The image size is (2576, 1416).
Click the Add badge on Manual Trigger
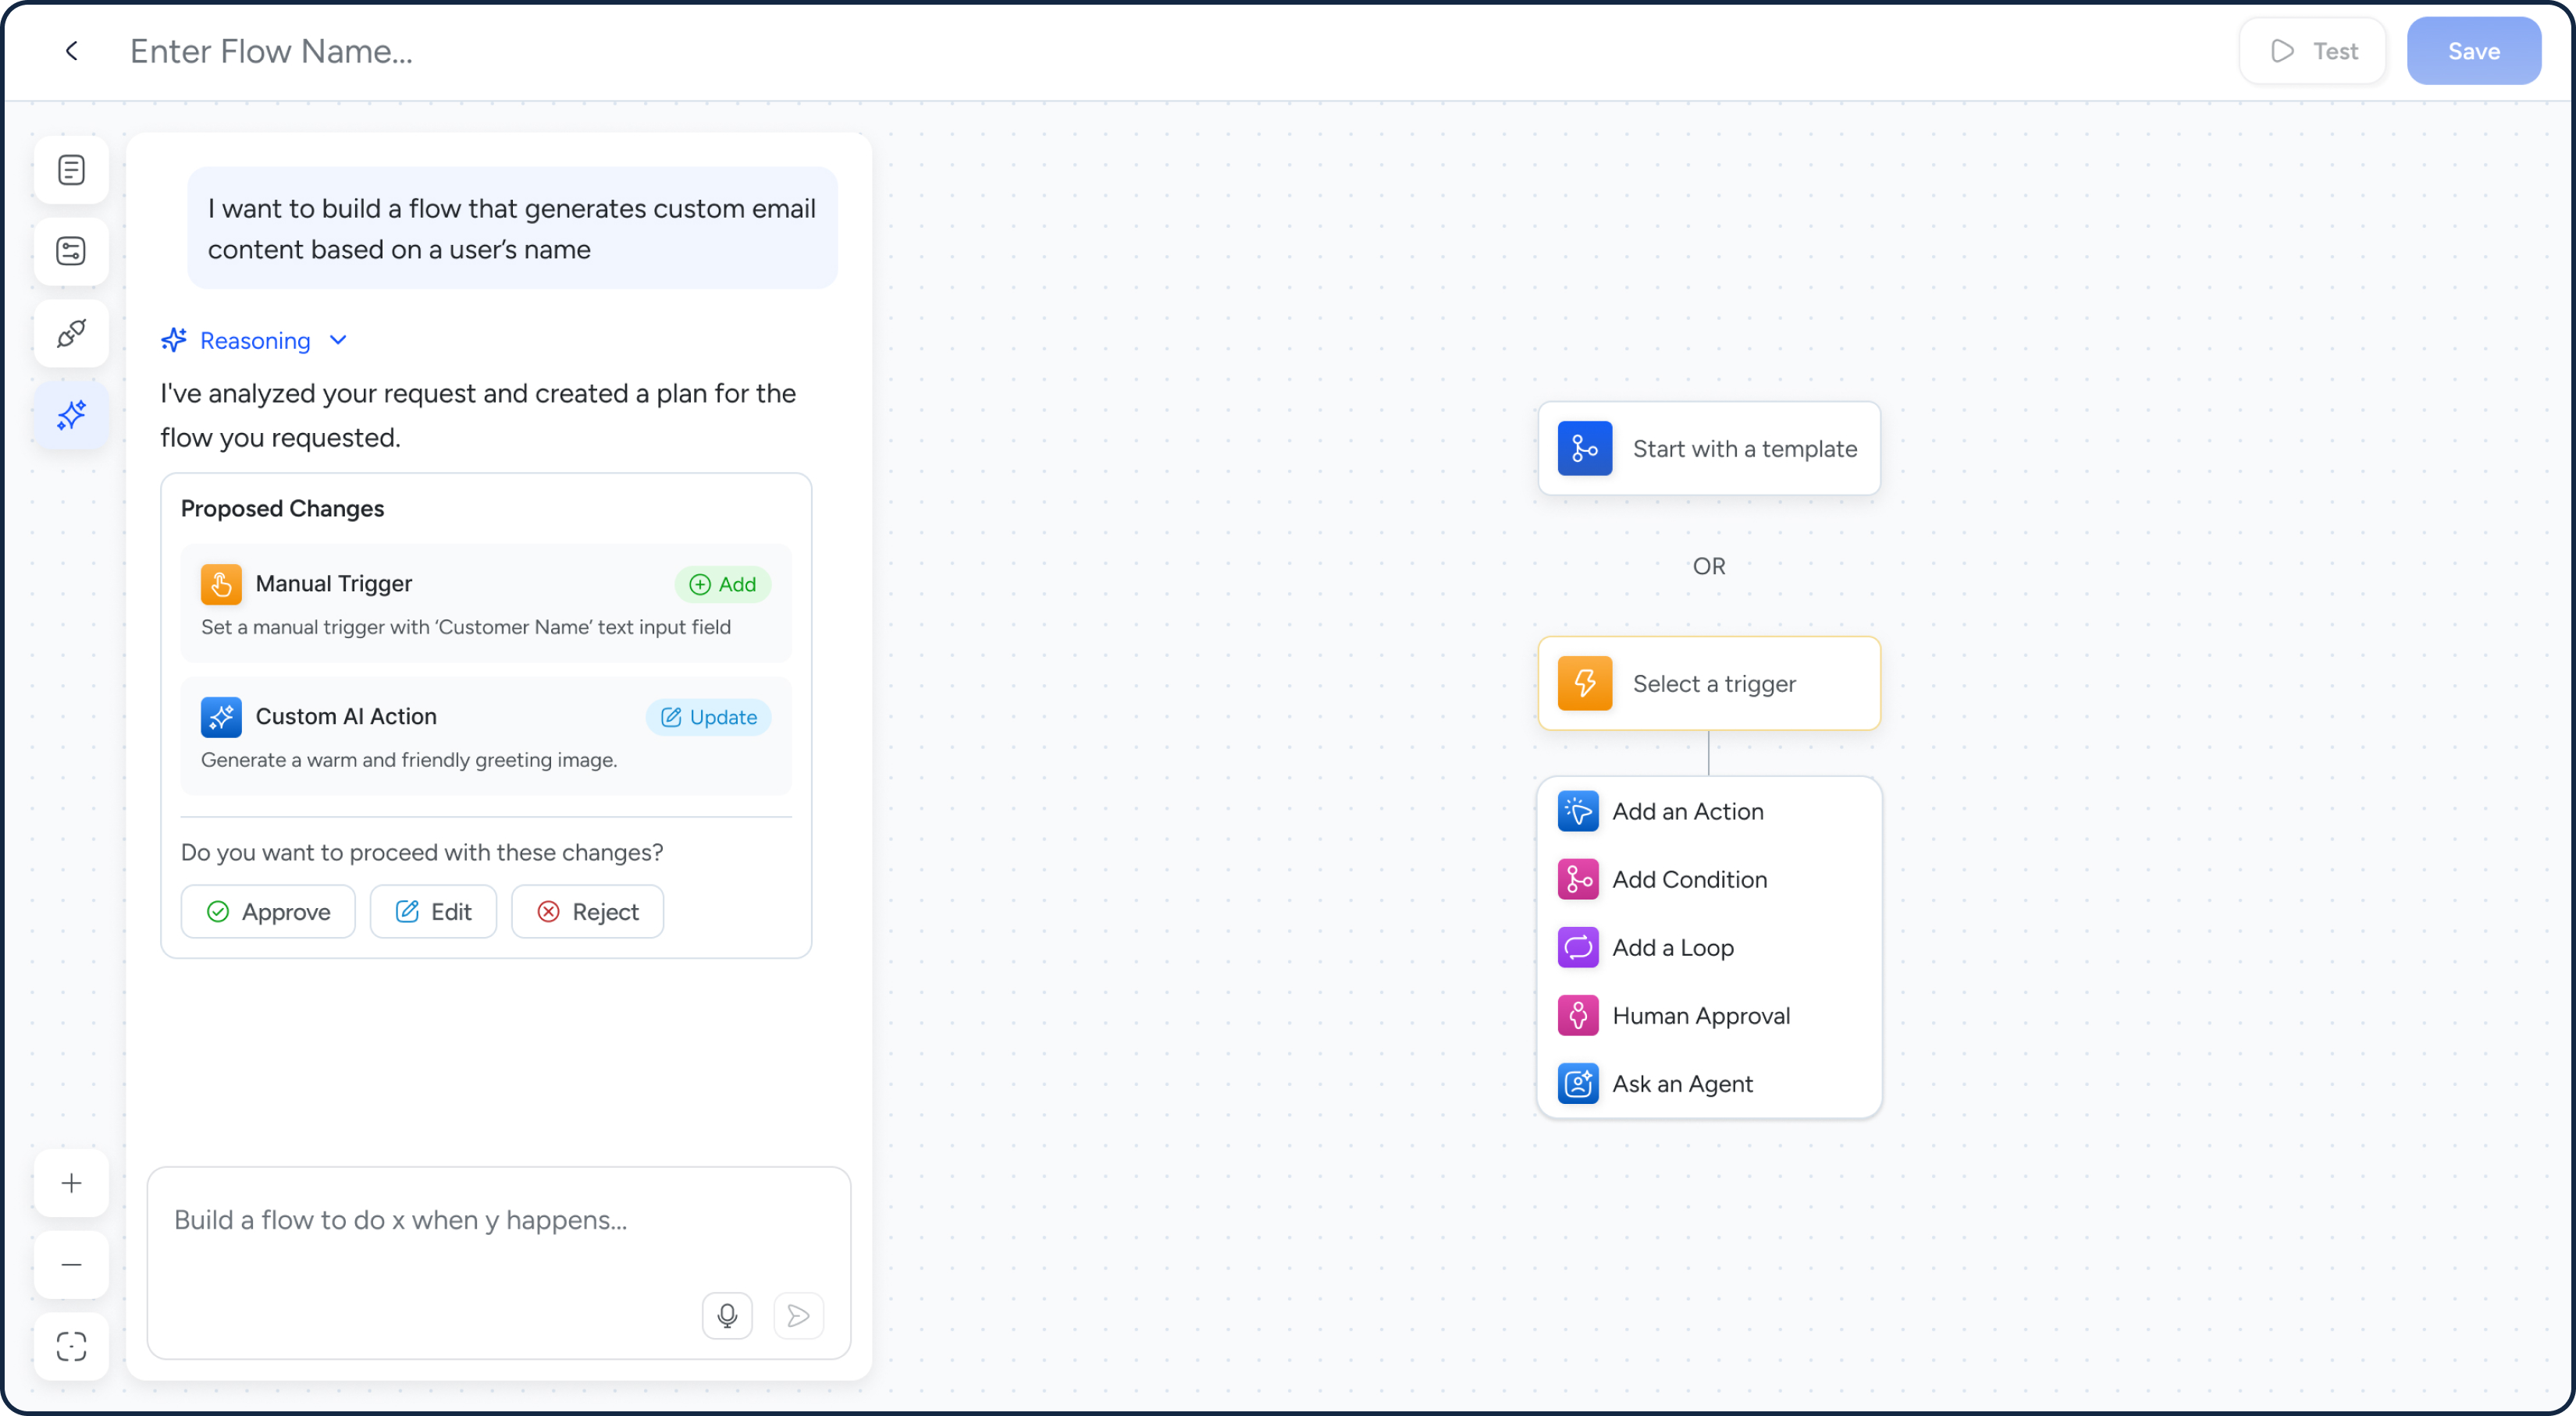[x=722, y=584]
